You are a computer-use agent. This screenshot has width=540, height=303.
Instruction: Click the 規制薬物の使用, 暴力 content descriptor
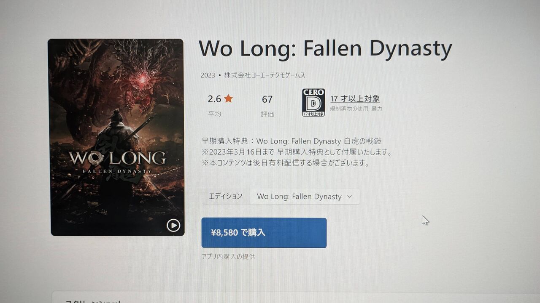point(356,109)
